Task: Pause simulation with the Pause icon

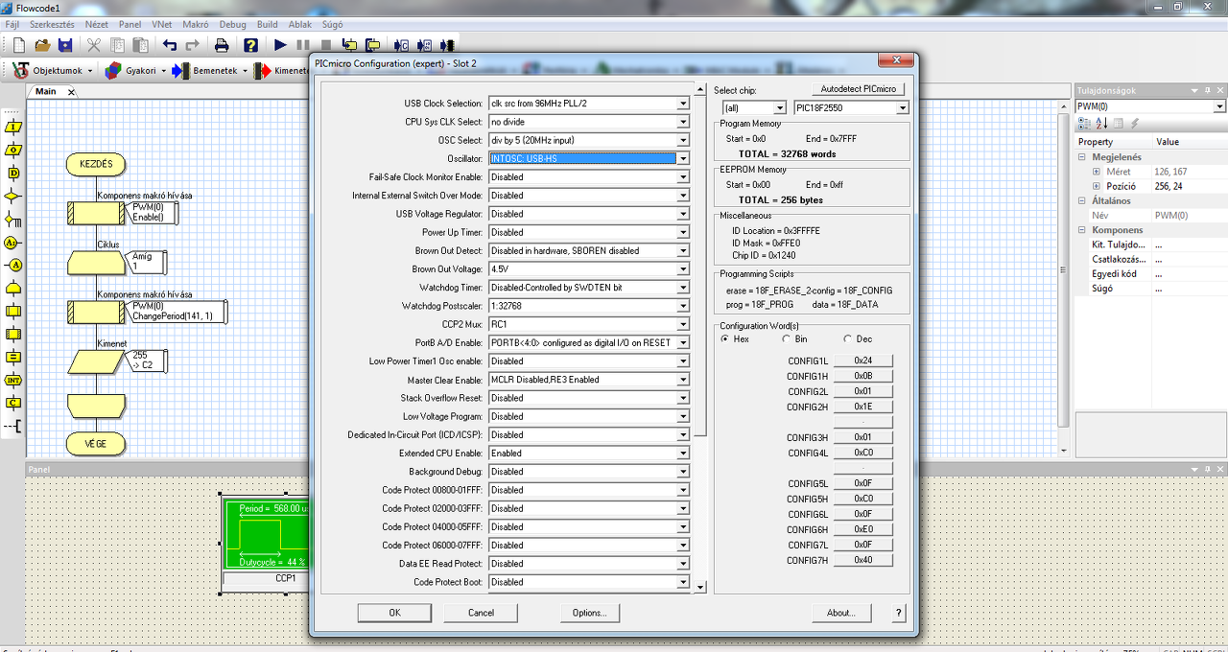Action: 303,45
